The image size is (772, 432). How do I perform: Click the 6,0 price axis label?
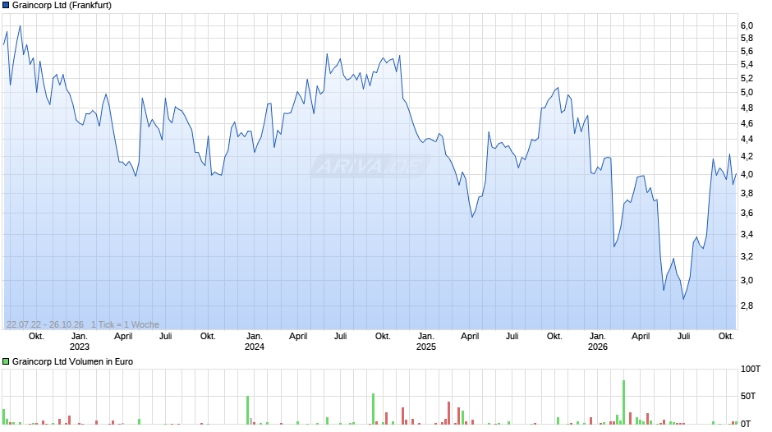pos(747,25)
